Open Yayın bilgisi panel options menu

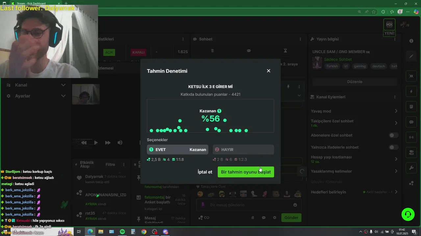click(395, 39)
